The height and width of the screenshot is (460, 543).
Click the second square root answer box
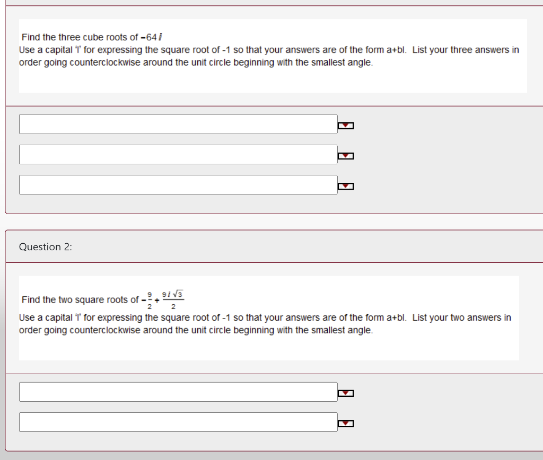(178, 422)
